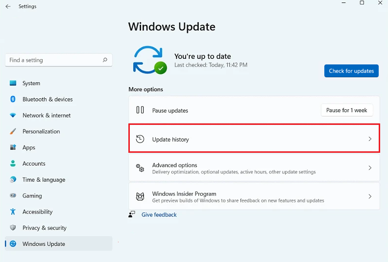Open Time & language settings

point(58,180)
